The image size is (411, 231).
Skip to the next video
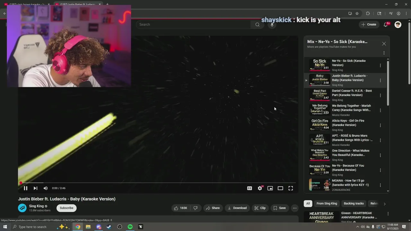[x=35, y=188]
